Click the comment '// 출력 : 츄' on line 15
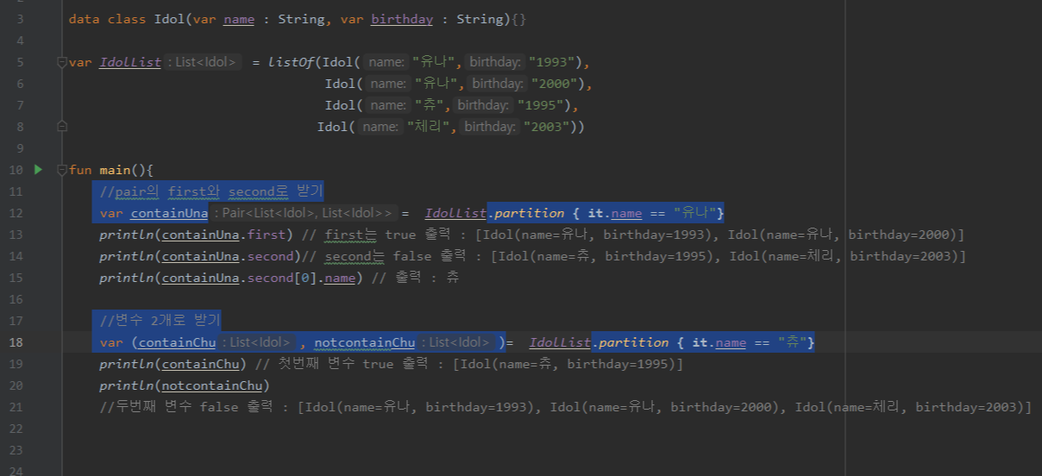1042x476 pixels. [416, 278]
